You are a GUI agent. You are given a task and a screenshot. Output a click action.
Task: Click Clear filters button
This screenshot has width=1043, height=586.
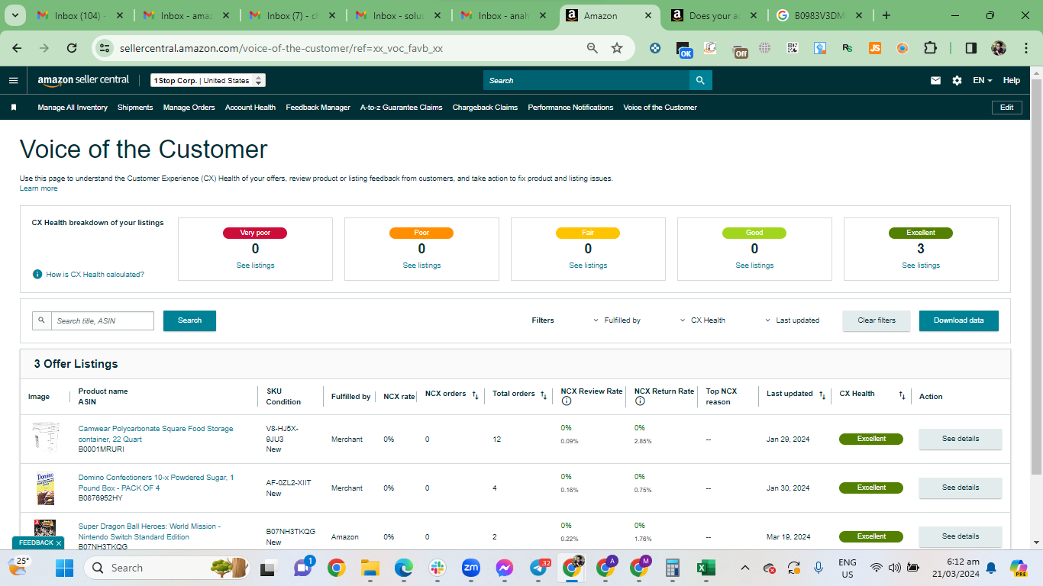pos(877,320)
